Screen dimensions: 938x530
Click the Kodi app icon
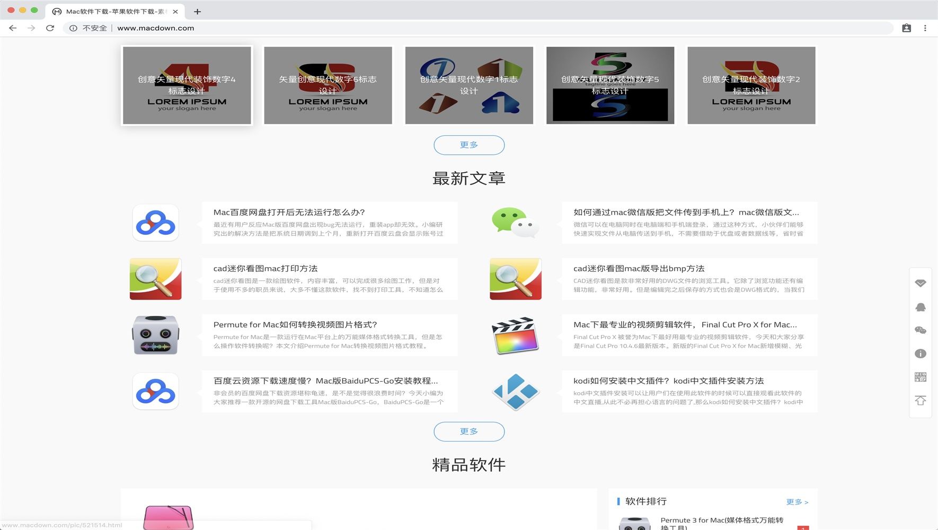pos(515,391)
